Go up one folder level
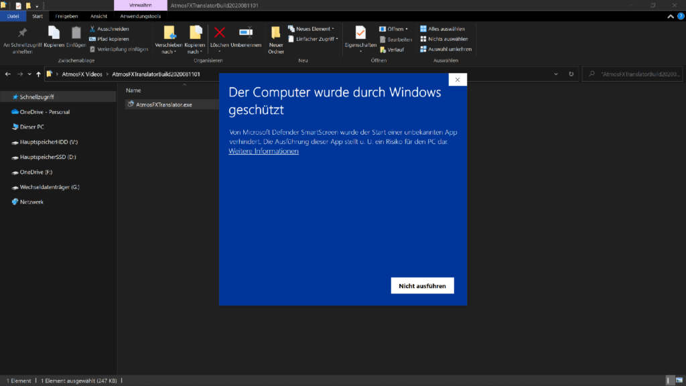The height and width of the screenshot is (386, 686). [x=38, y=74]
